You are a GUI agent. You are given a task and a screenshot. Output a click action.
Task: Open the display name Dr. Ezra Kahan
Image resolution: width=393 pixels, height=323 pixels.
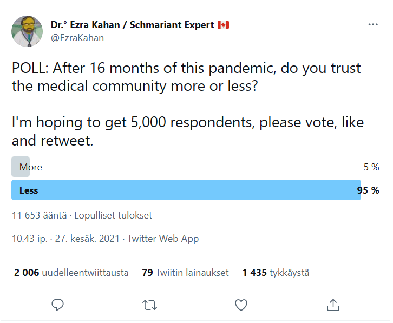133,25
